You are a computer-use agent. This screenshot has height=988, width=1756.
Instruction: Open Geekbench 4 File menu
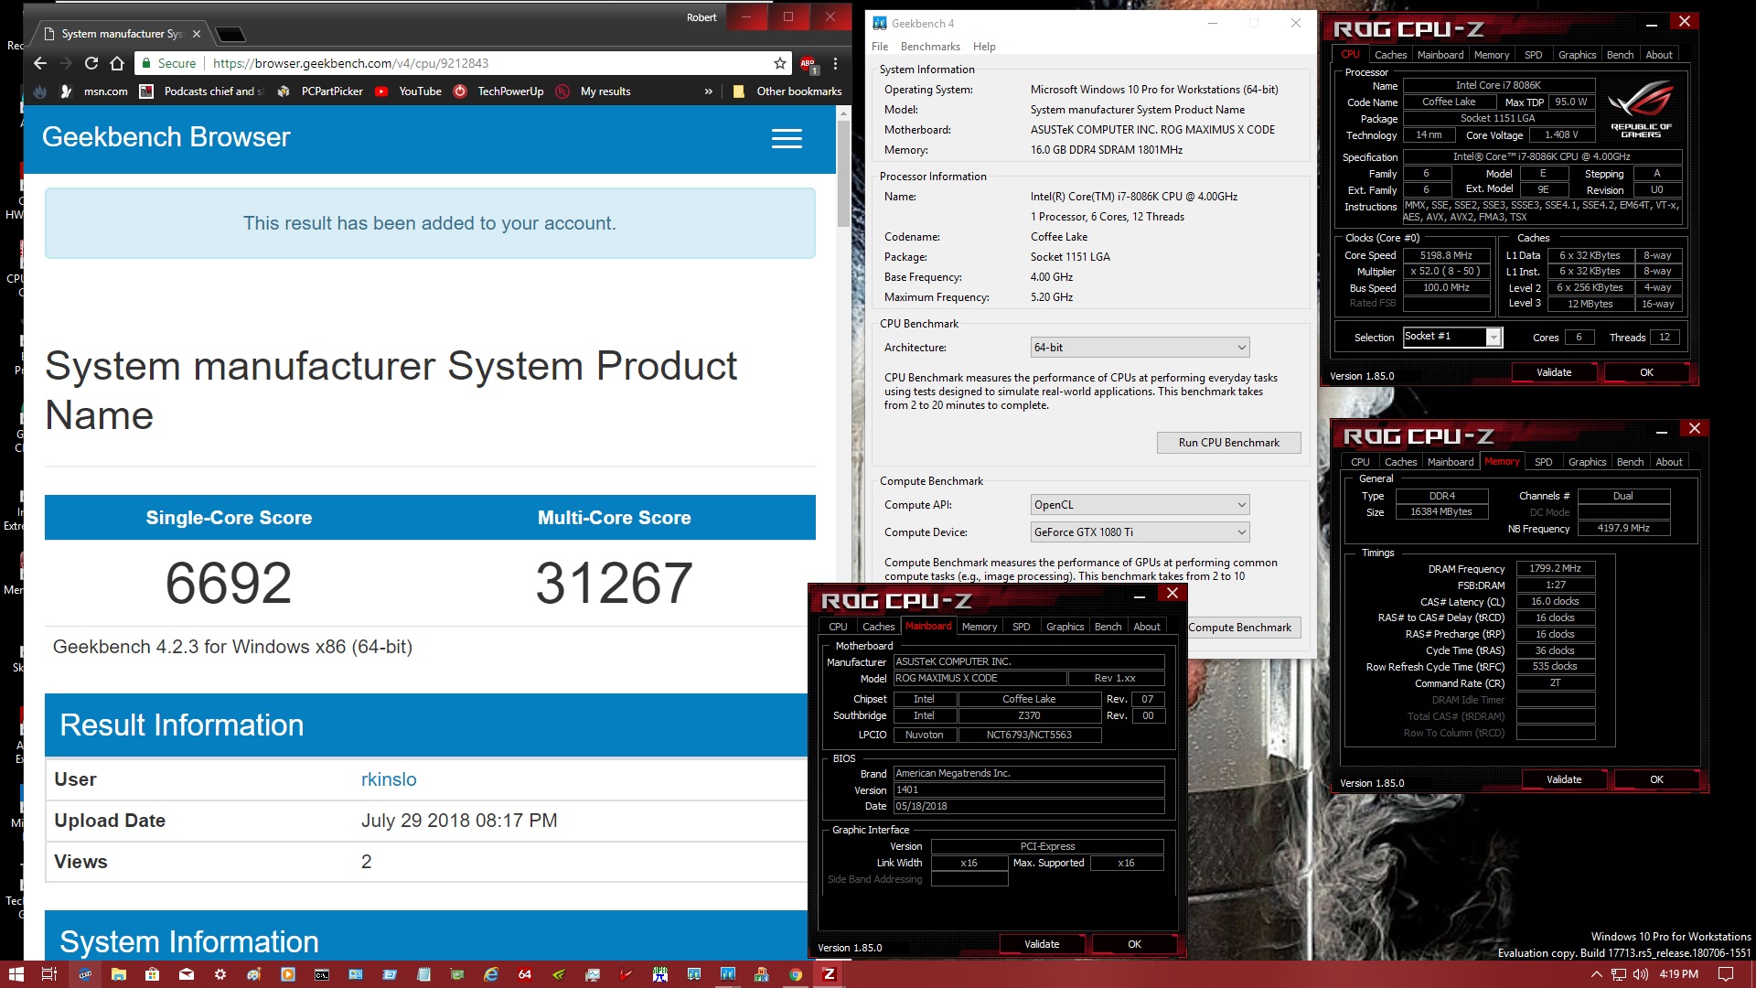point(880,47)
